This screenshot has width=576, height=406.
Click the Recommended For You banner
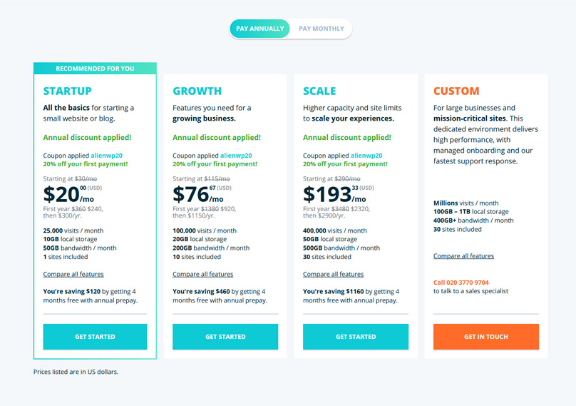pos(95,68)
